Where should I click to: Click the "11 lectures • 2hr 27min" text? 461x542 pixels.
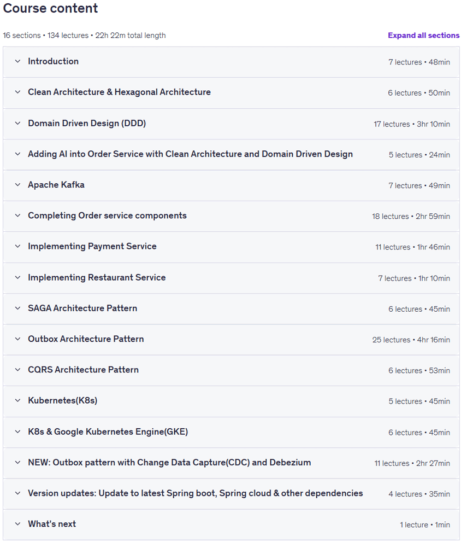pyautogui.click(x=412, y=463)
